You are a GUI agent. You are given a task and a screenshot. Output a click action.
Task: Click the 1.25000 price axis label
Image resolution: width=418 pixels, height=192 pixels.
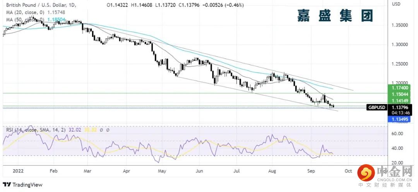(x=400, y=64)
